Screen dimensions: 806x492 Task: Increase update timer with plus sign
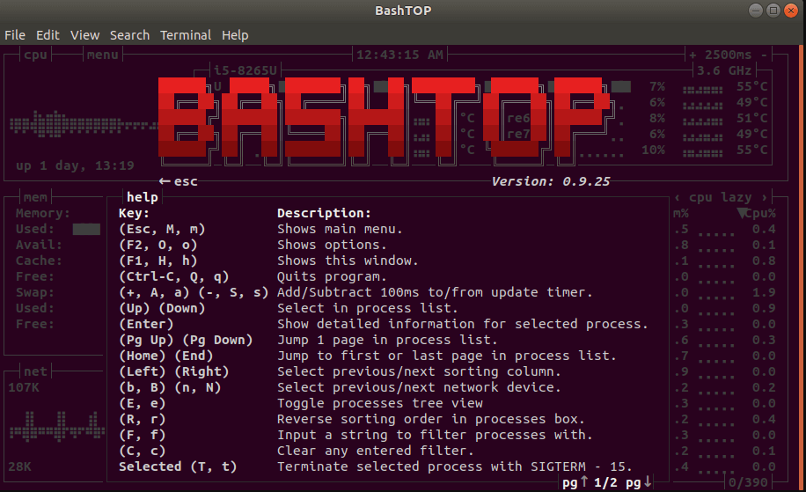pyautogui.click(x=692, y=55)
